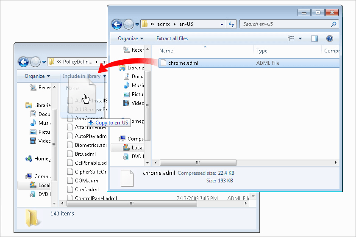
Task: Open Pictures library in back window
Action: 40,132
